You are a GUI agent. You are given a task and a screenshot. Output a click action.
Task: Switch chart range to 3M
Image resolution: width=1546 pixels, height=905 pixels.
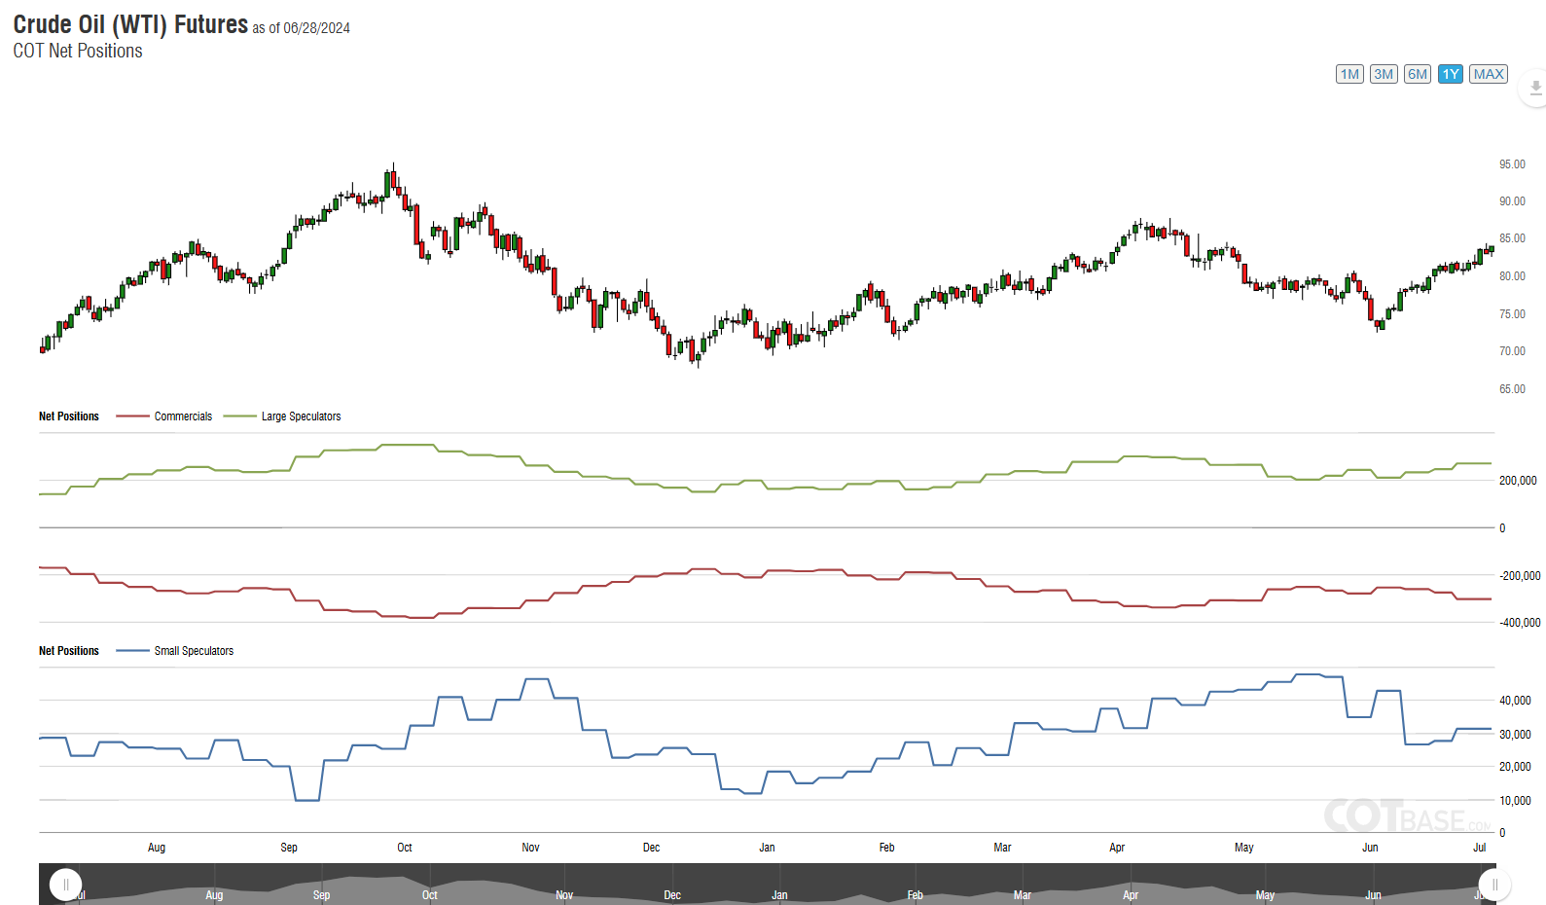(x=1384, y=74)
